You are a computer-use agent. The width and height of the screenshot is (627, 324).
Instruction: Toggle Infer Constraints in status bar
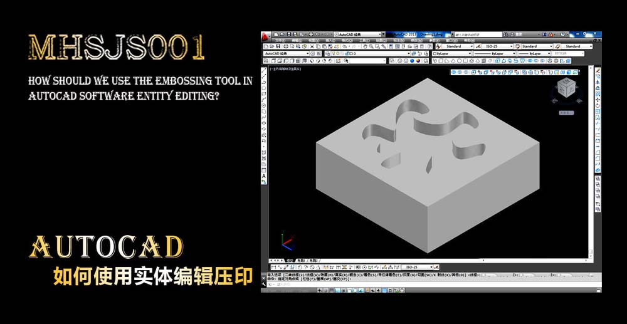[x=320, y=290]
